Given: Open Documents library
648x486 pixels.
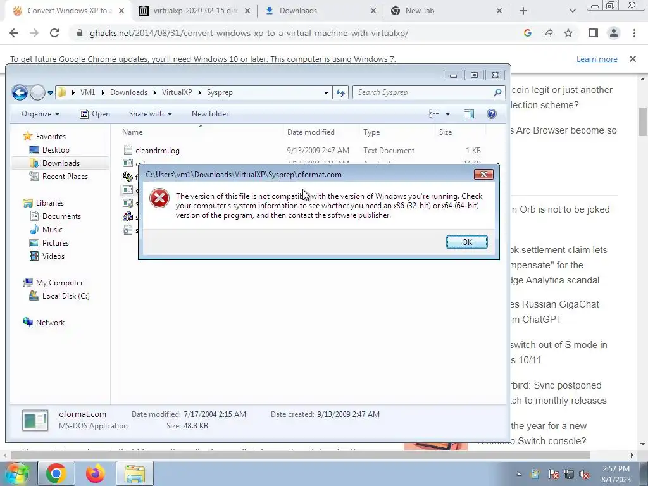Looking at the screenshot, I should click(x=61, y=216).
